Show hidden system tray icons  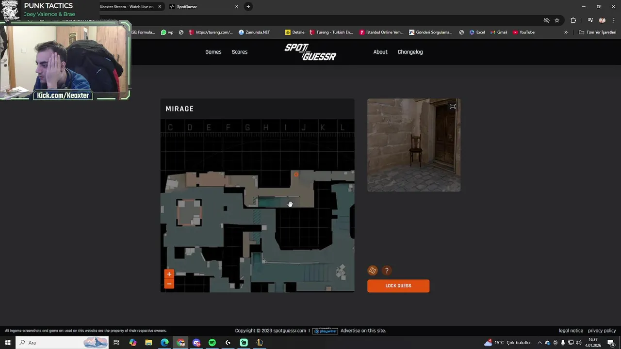pos(539,343)
